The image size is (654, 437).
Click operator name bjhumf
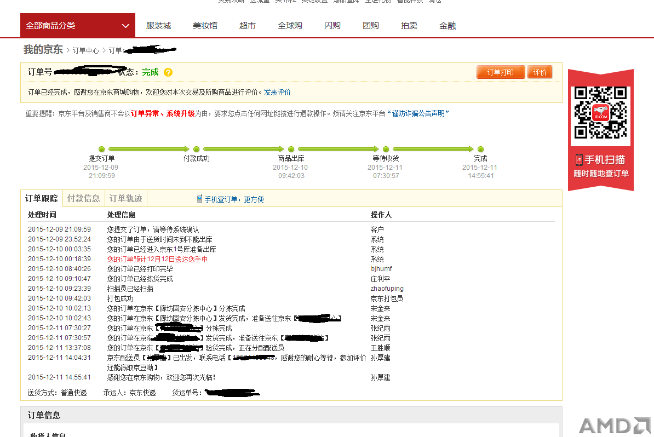[381, 269]
